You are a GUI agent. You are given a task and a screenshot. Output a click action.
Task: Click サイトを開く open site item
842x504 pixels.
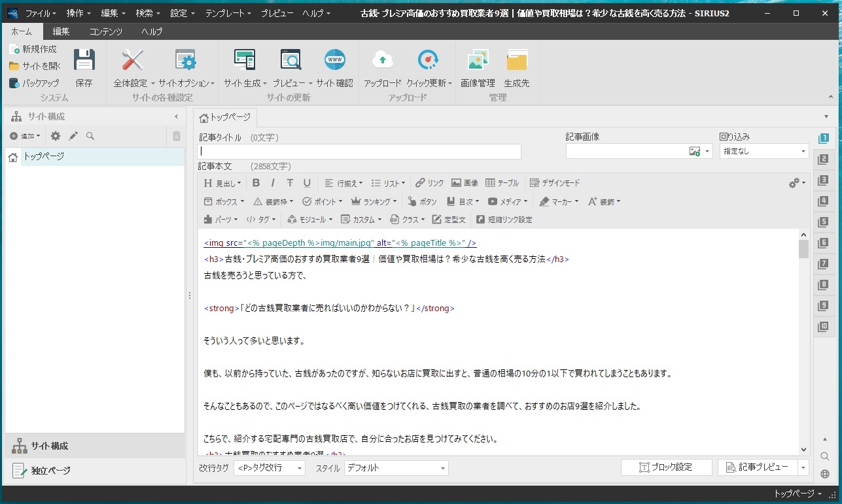[35, 66]
